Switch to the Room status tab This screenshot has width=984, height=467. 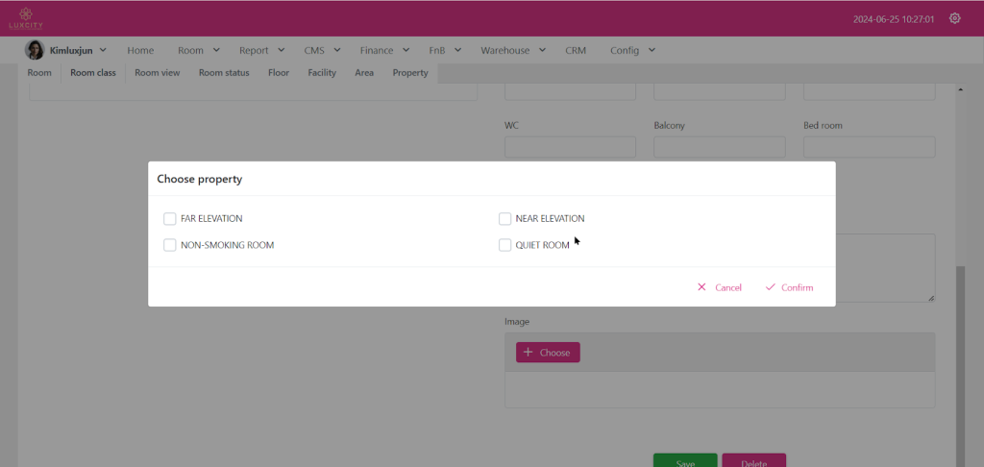224,73
